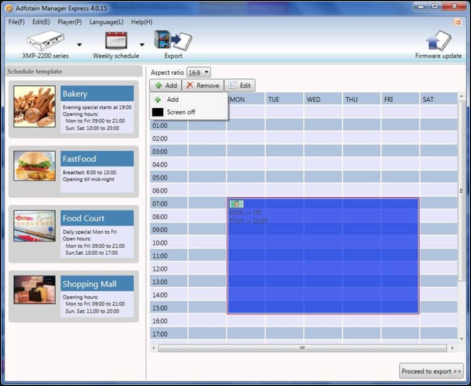Click the scroll left arrow below grid
The width and height of the screenshot is (471, 386).
point(154,348)
